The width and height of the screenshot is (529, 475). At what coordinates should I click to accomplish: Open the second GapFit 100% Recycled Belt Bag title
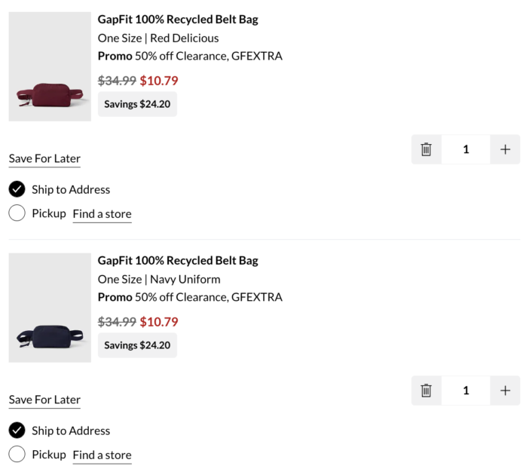(178, 261)
